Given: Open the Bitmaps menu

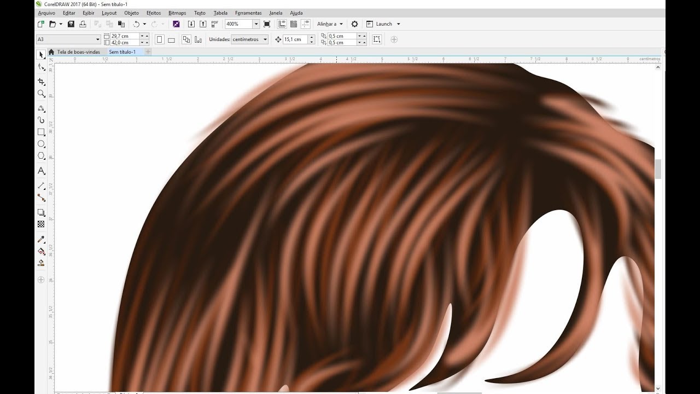Looking at the screenshot, I should click(177, 13).
